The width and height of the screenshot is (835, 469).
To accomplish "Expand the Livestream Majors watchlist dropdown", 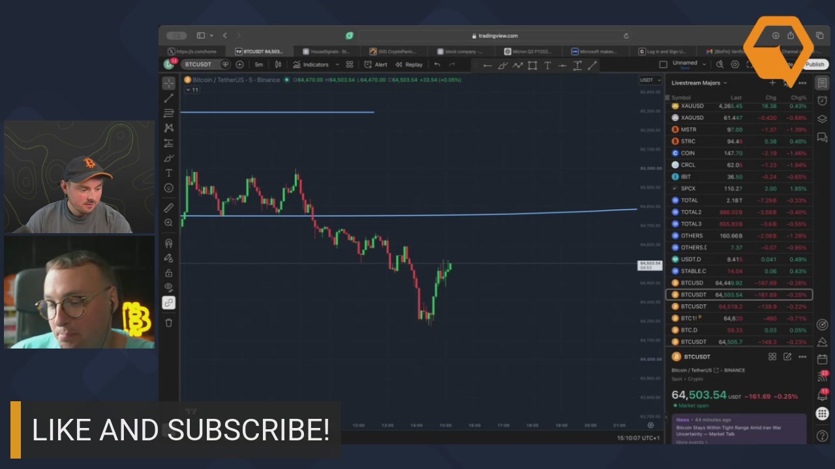I will tap(699, 83).
